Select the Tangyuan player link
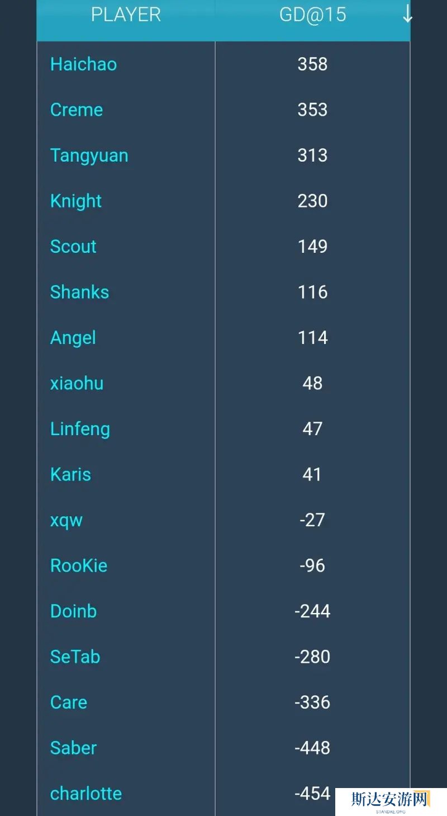 89,155
